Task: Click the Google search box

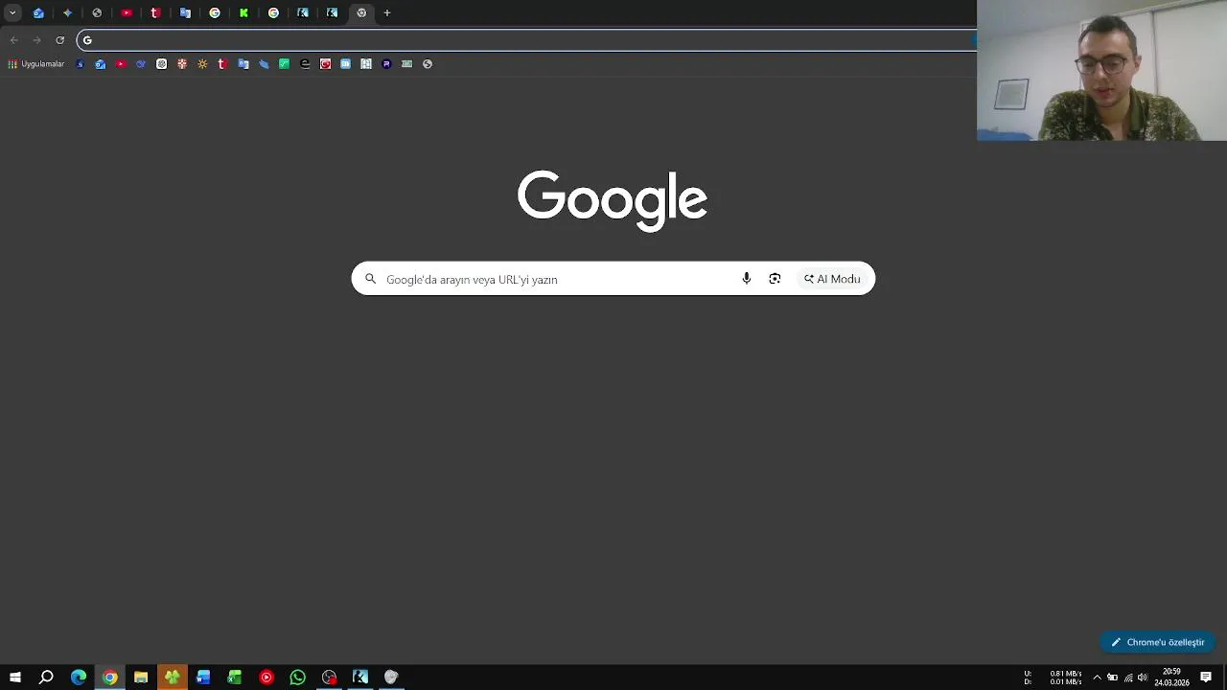Action: [613, 279]
